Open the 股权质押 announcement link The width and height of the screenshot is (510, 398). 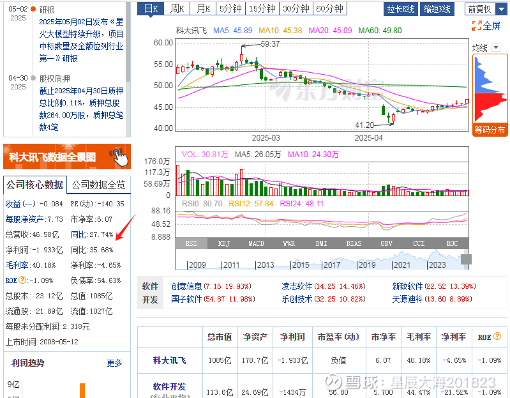coord(81,109)
